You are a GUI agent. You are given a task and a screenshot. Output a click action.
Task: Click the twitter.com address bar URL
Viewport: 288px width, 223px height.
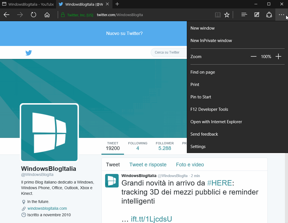[x=120, y=15]
